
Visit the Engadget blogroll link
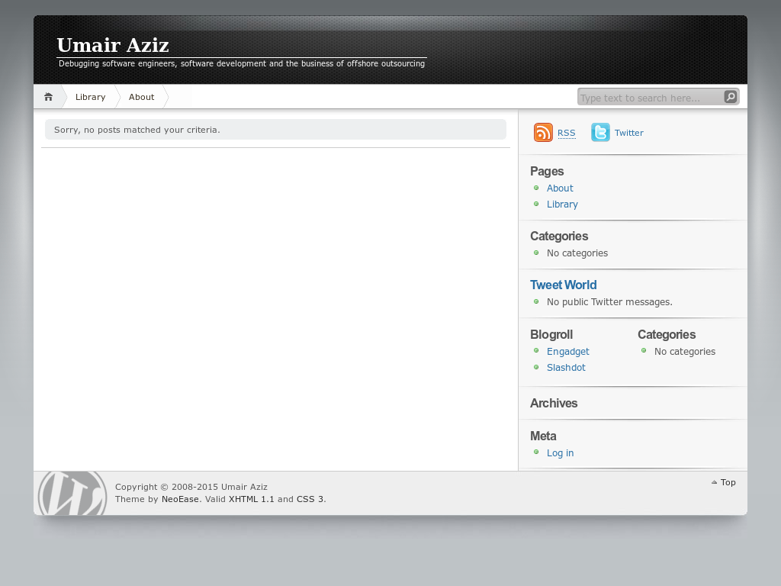tap(567, 351)
